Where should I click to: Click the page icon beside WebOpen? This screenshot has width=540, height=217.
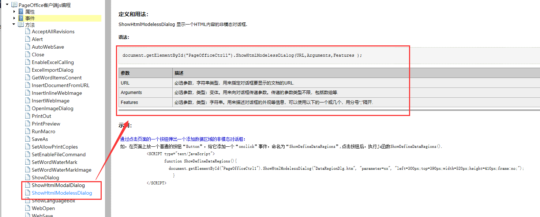tap(27, 208)
